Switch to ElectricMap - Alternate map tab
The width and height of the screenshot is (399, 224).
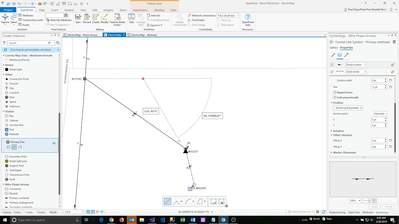pyautogui.click(x=144, y=35)
